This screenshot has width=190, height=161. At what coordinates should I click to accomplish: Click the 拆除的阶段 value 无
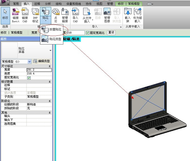(39, 108)
